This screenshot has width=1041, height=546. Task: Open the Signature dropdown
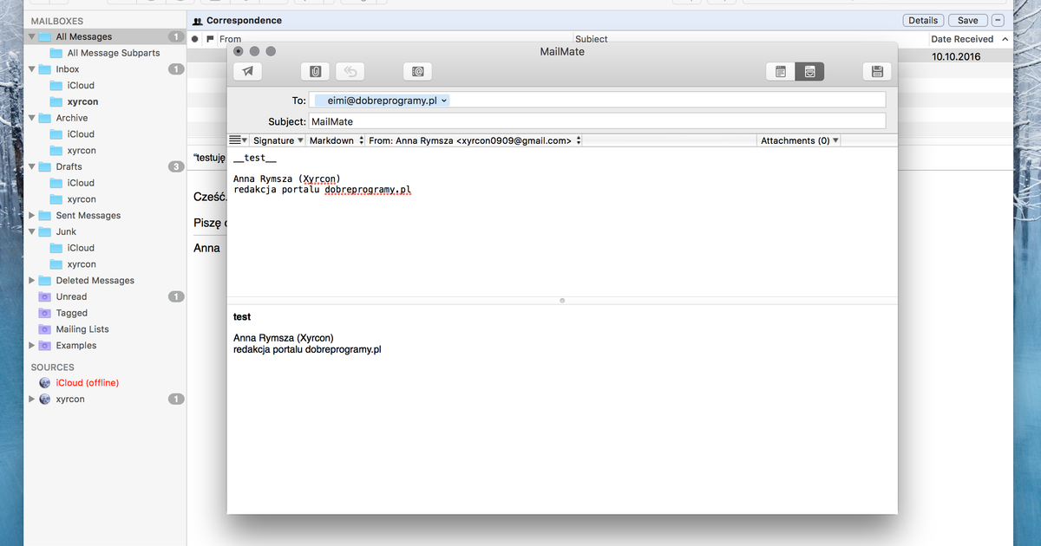point(278,140)
